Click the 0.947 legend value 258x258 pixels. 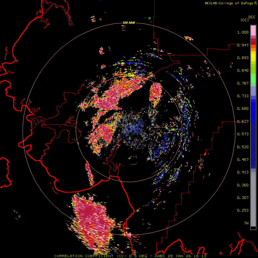tap(243, 45)
